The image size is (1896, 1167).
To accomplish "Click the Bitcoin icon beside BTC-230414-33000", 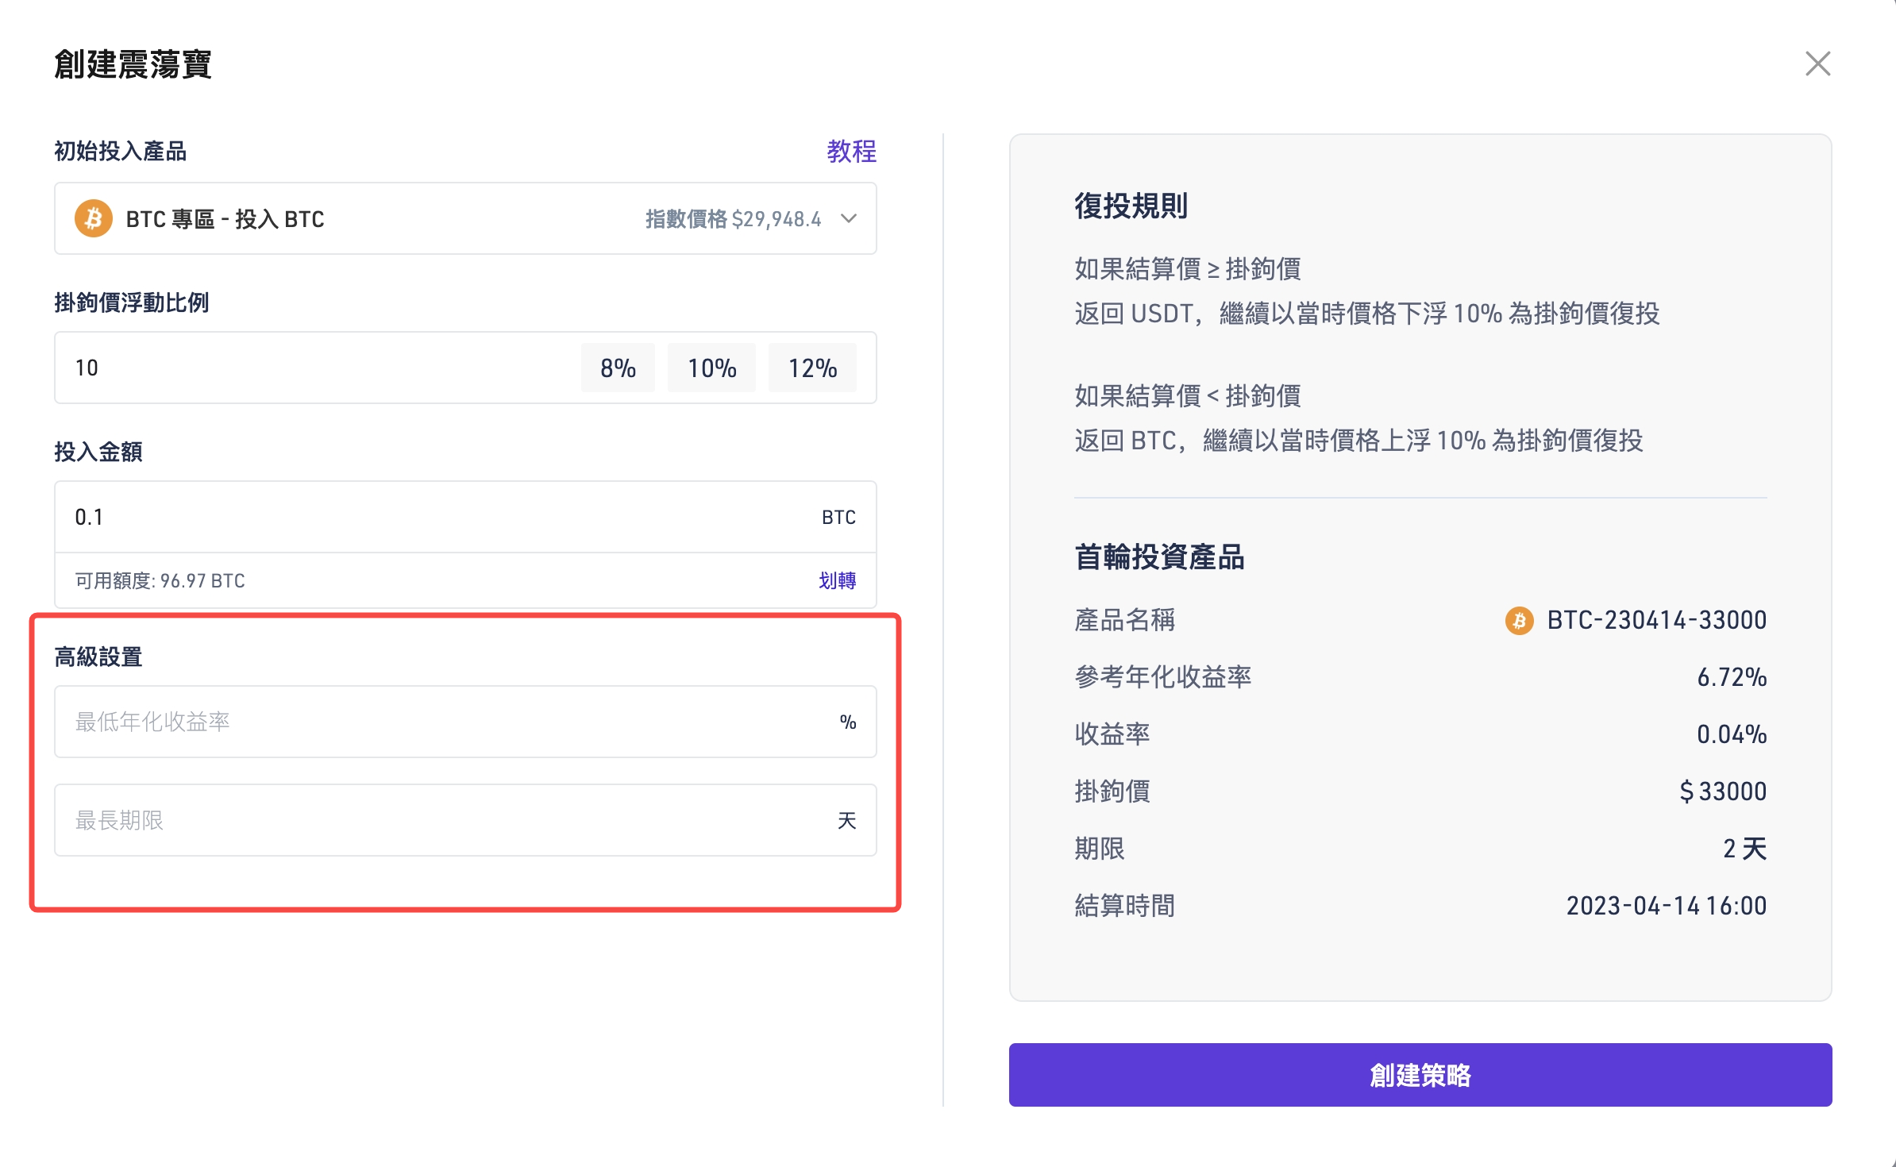I will coord(1519,620).
